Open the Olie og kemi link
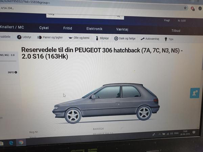 pyautogui.click(x=82, y=38)
